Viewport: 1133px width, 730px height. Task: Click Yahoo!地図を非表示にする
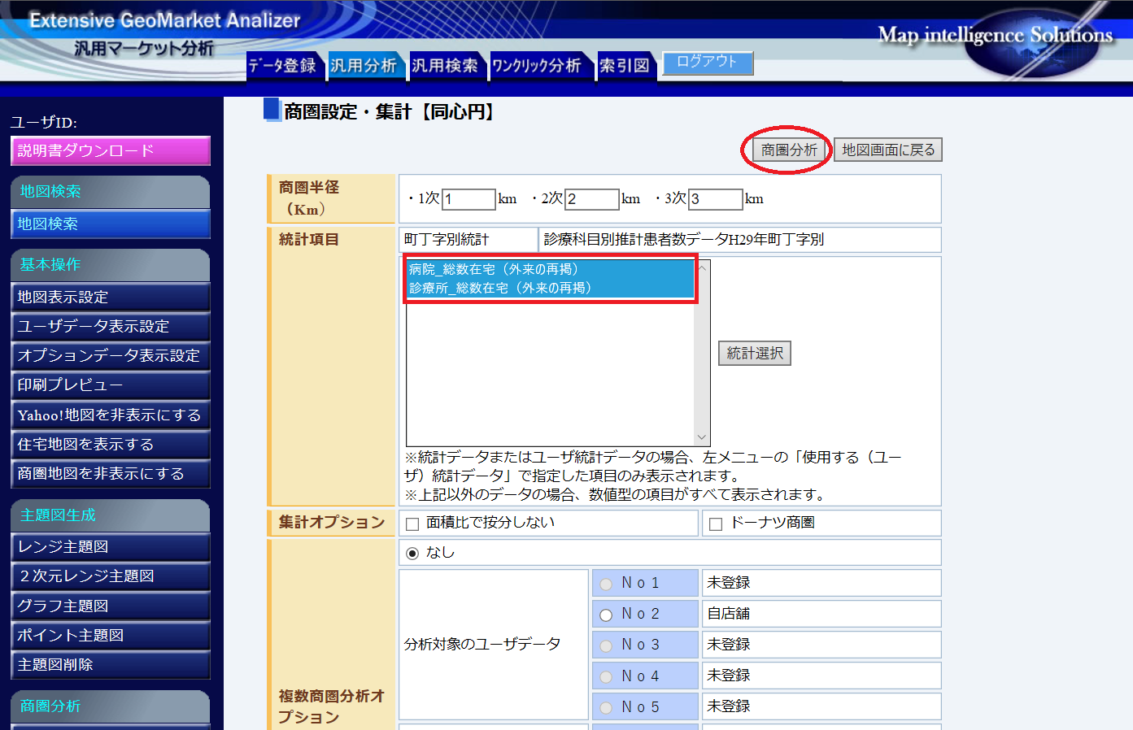[x=111, y=415]
